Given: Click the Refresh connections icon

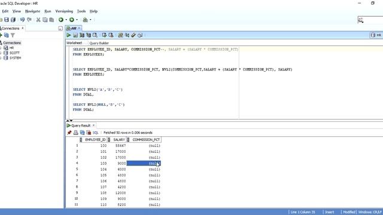Looking at the screenshot, I should [7, 35].
